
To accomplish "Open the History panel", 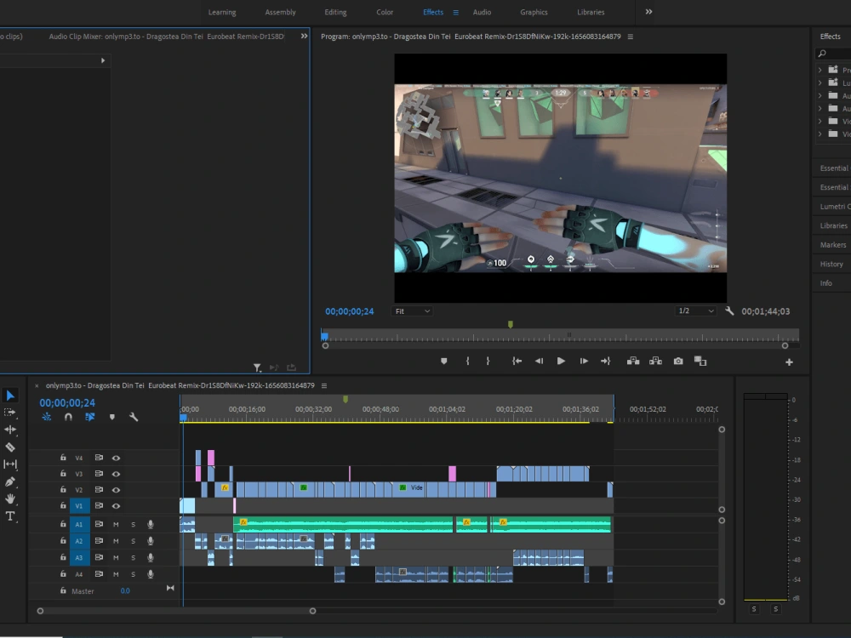I will pyautogui.click(x=831, y=265).
